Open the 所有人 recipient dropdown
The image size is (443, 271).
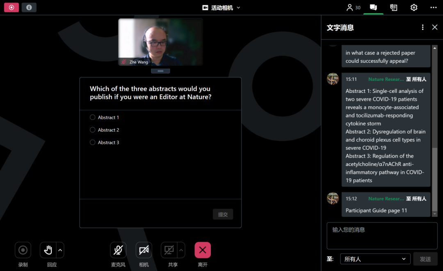coord(375,259)
